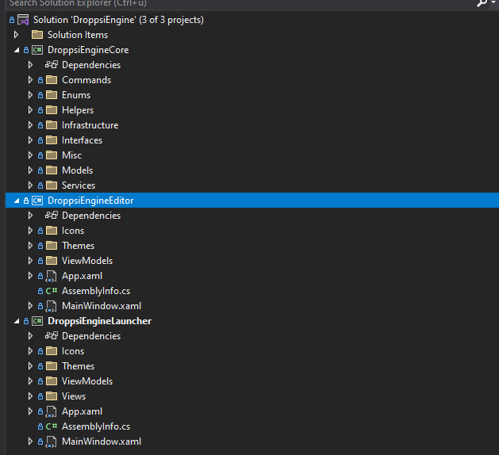Click the C# icon of AssemblyInfo.cs in DroppsiEngineEditor
This screenshot has height=455, width=499.
tap(52, 291)
